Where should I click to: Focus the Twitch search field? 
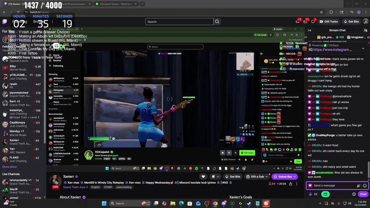(179, 22)
